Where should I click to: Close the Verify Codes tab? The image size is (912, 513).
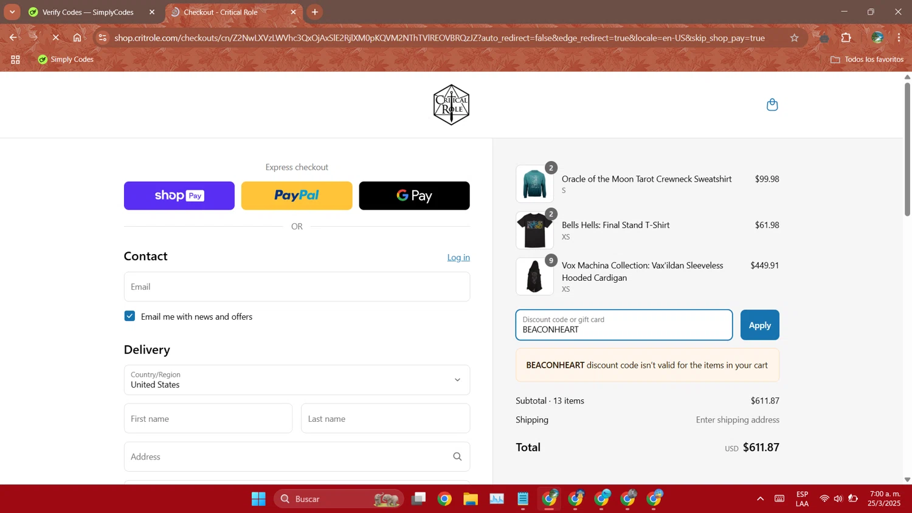(152, 12)
